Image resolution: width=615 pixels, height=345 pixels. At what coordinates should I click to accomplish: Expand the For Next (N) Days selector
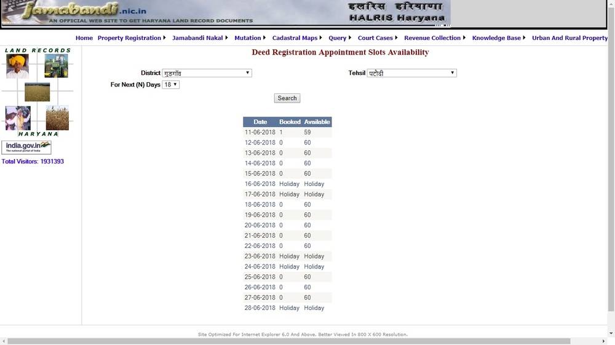click(170, 85)
